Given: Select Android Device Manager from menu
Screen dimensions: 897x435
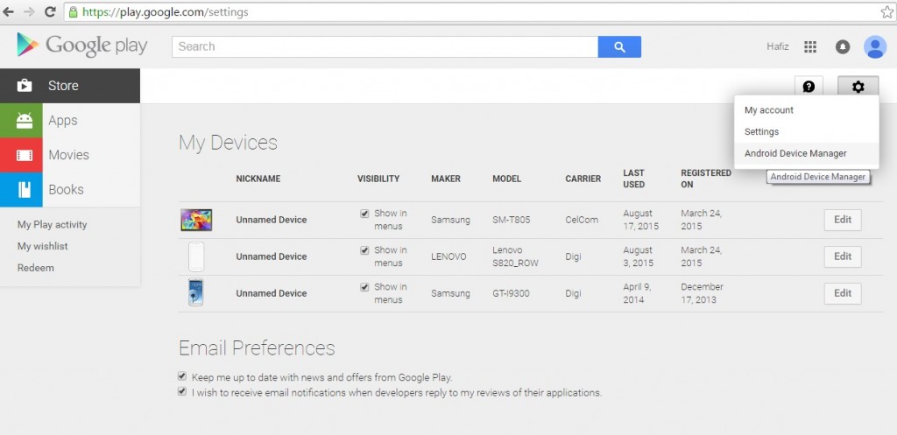Looking at the screenshot, I should pyautogui.click(x=795, y=153).
